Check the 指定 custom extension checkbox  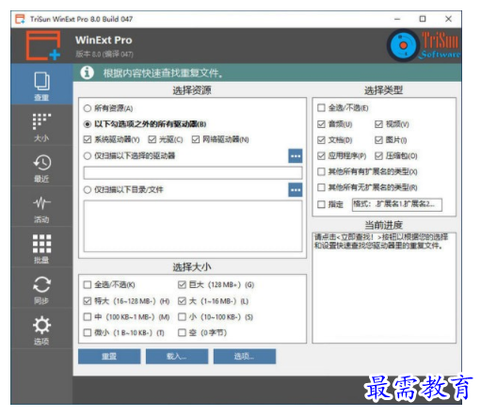click(x=330, y=204)
